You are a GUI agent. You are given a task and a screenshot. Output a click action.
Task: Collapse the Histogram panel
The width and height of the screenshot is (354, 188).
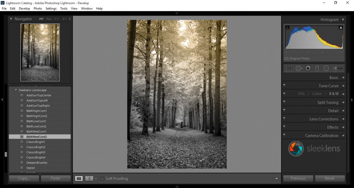tap(343, 20)
